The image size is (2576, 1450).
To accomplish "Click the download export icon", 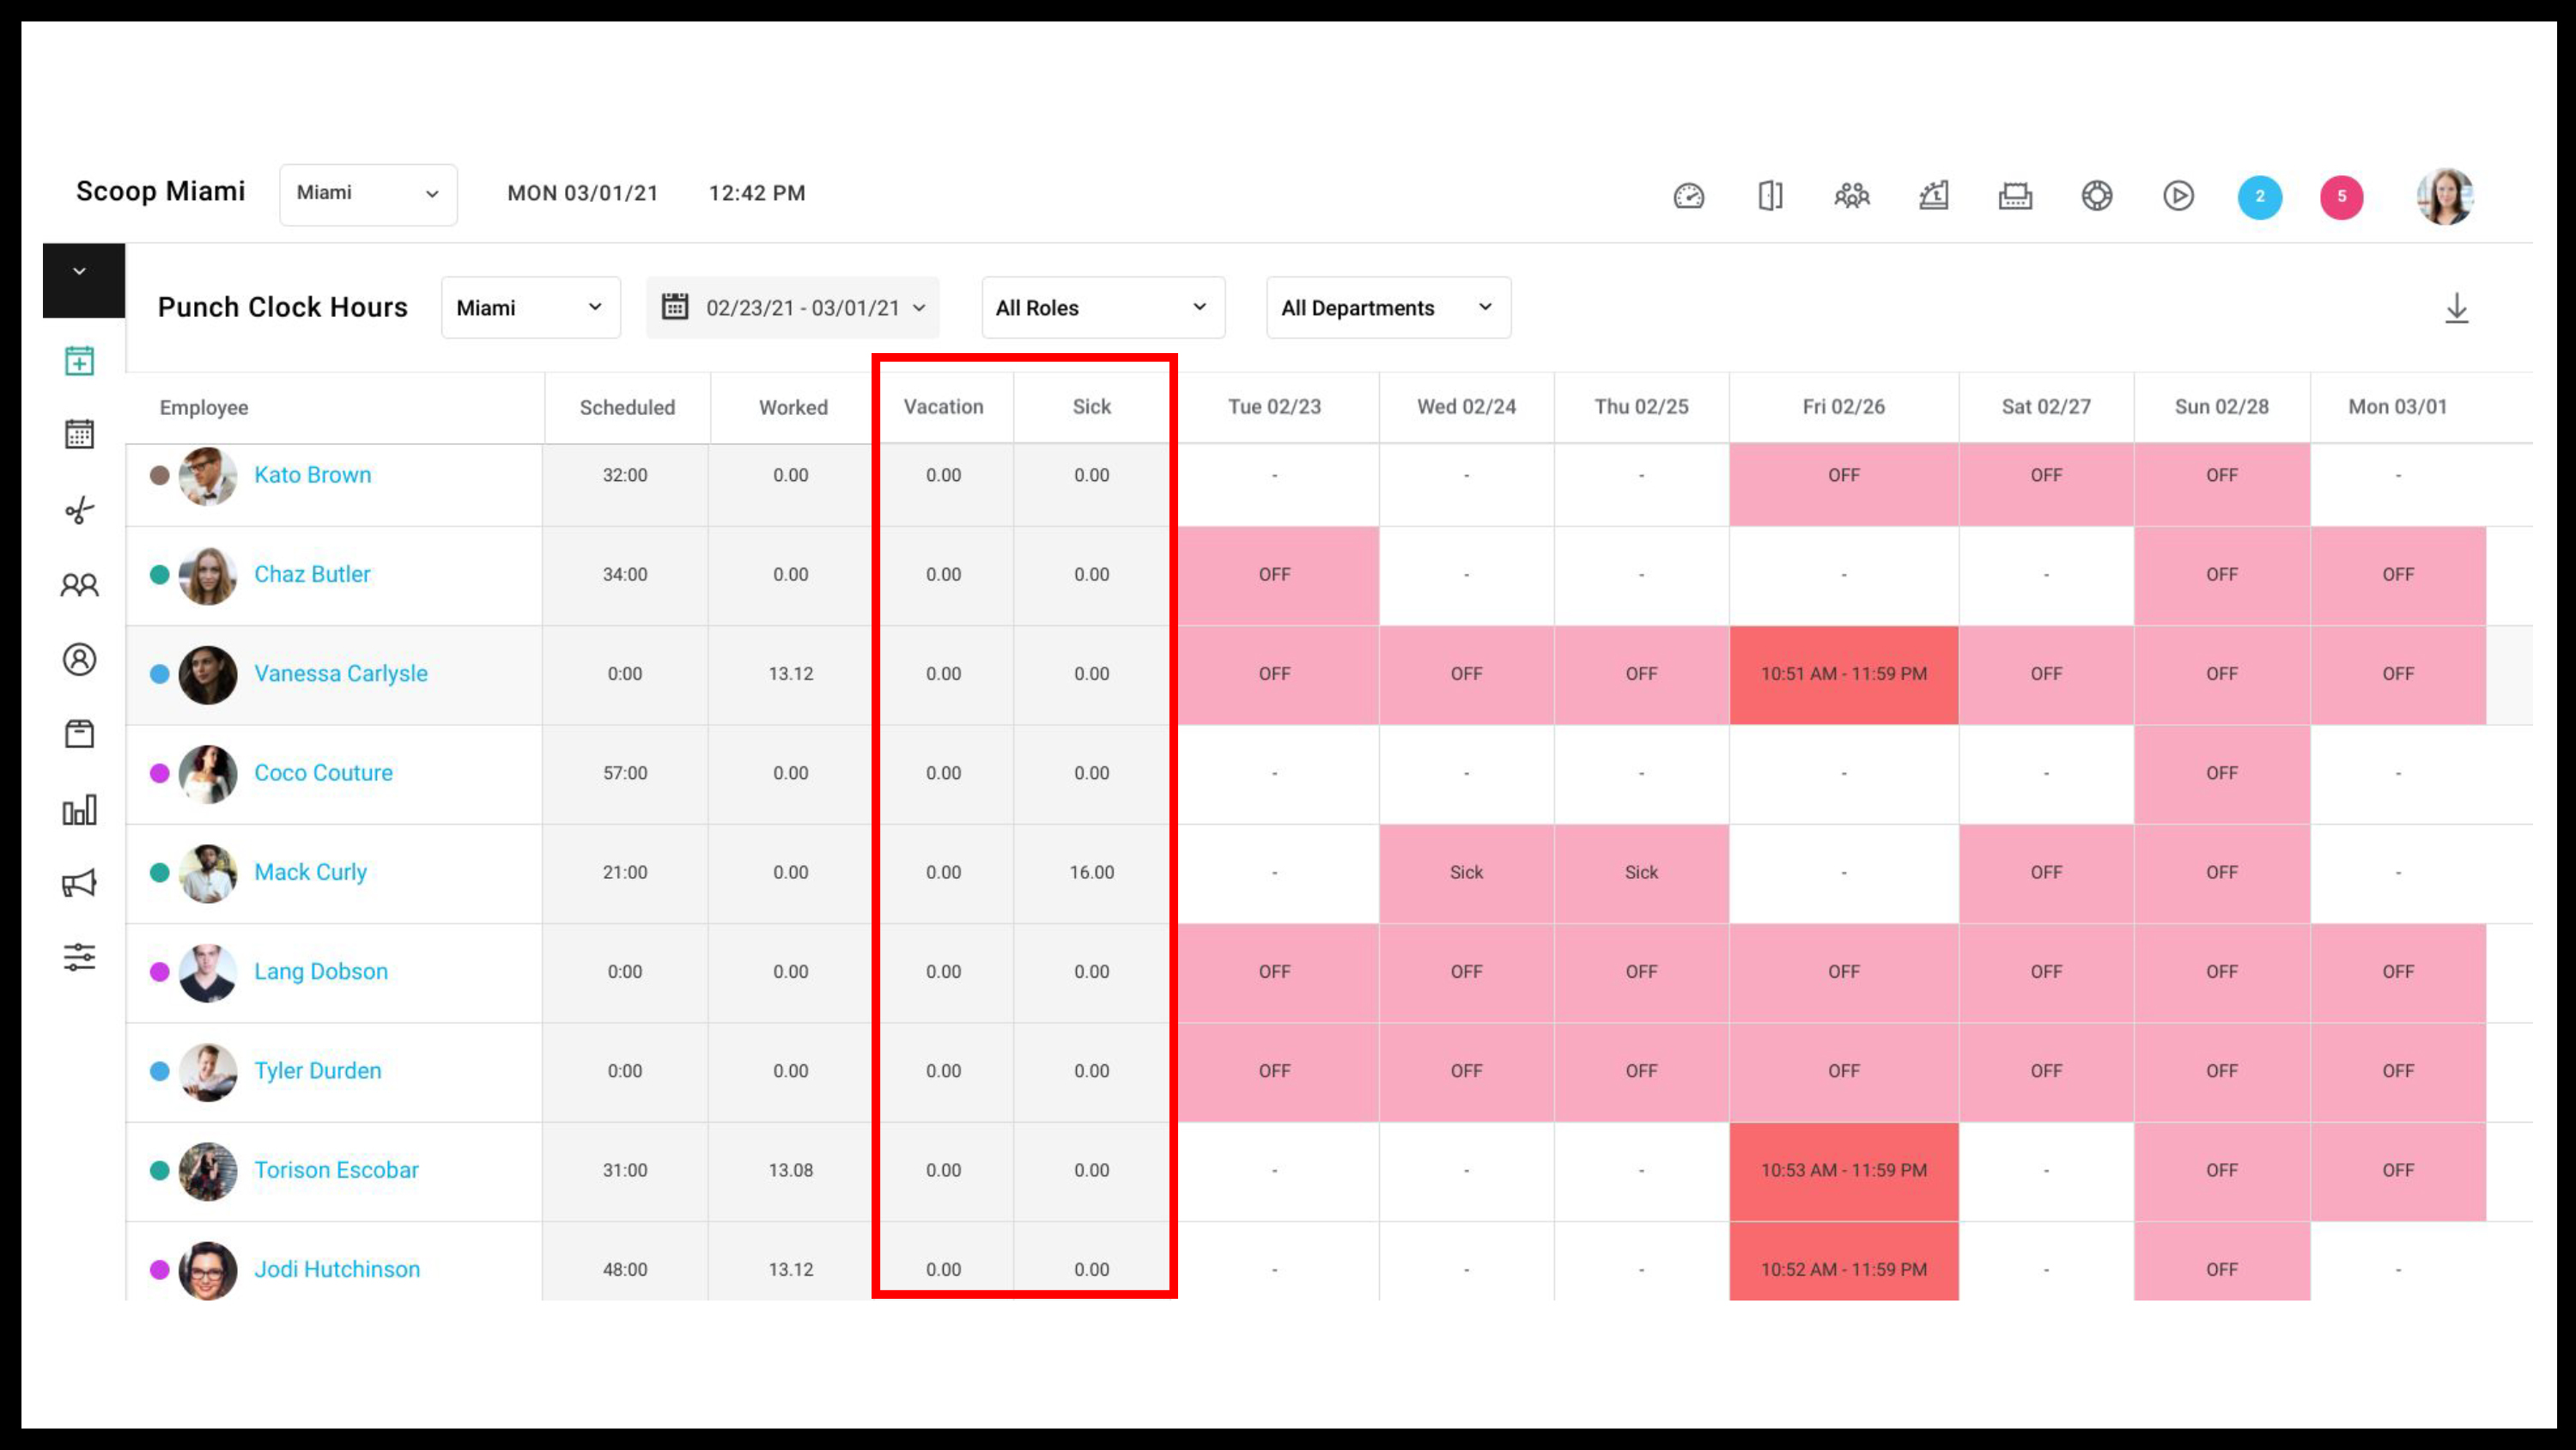I will click(x=2456, y=308).
